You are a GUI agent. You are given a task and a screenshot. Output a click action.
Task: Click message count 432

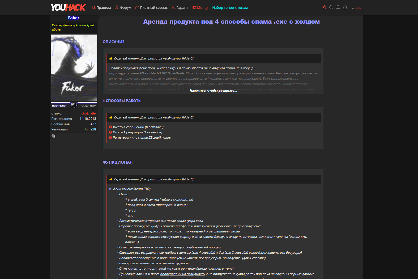[x=93, y=124]
